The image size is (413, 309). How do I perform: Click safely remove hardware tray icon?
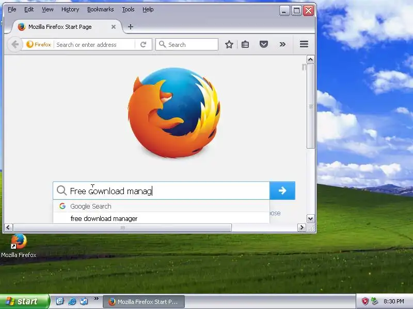[x=374, y=301]
